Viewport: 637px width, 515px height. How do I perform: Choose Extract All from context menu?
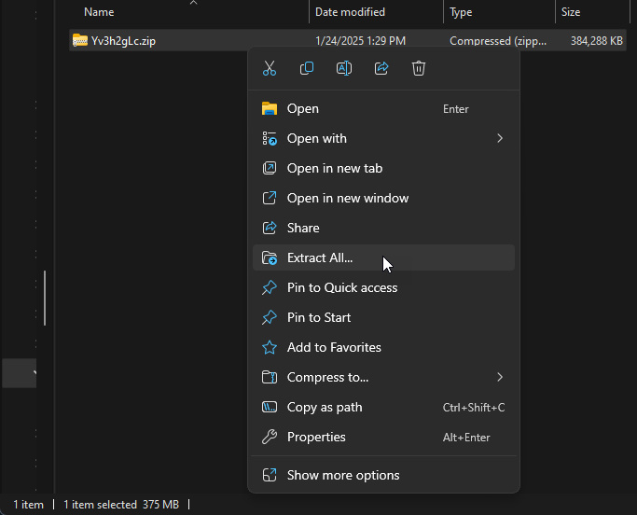[x=320, y=257]
